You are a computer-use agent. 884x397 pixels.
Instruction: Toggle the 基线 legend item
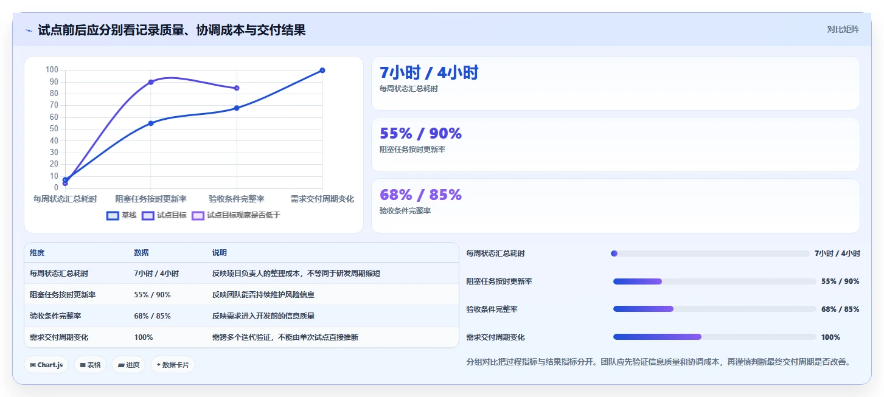(x=121, y=215)
